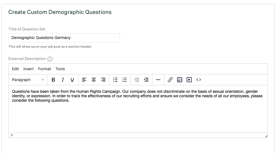The width and height of the screenshot is (279, 153).
Task: Open the Tools menu
Action: tap(60, 69)
